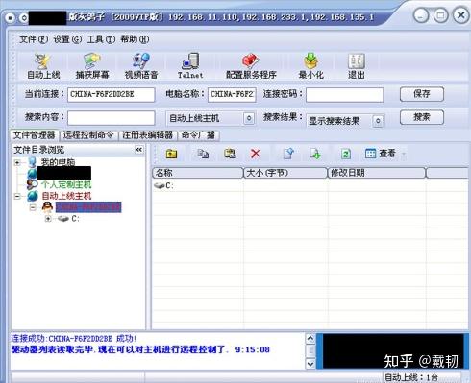Switch to the 远程控制命令 tab
The height and width of the screenshot is (383, 471).
point(88,135)
